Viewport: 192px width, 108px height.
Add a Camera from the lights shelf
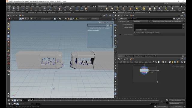click(101, 9)
